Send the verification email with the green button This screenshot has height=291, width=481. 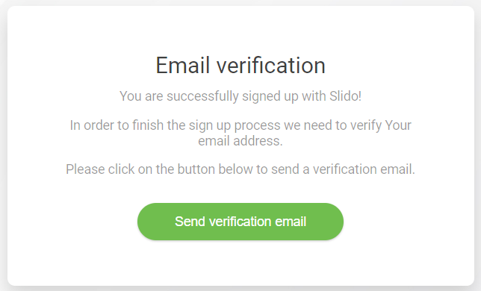[241, 222]
